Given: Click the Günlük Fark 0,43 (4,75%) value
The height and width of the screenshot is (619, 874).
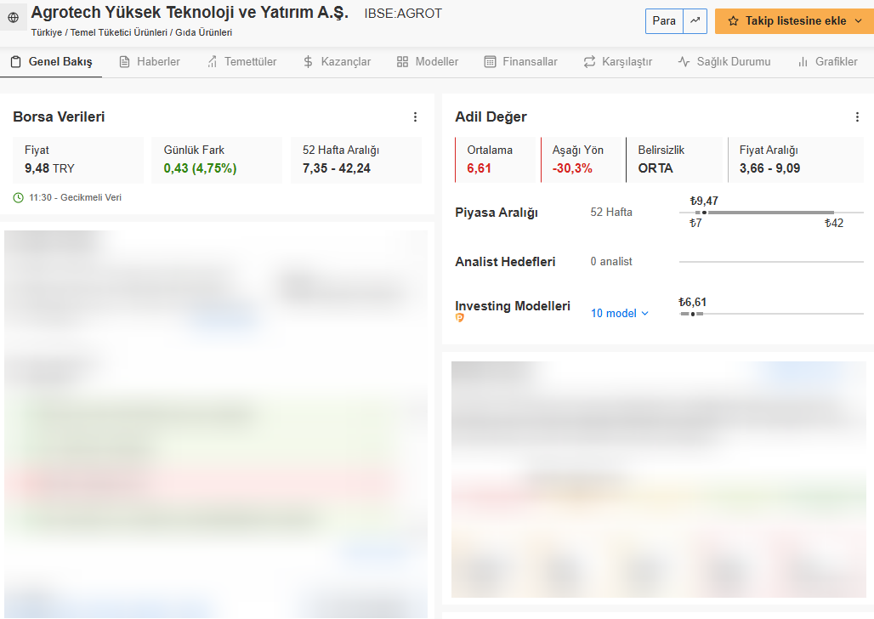Looking at the screenshot, I should 200,168.
